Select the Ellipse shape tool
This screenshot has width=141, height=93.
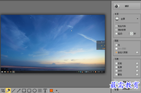click(x=35, y=90)
